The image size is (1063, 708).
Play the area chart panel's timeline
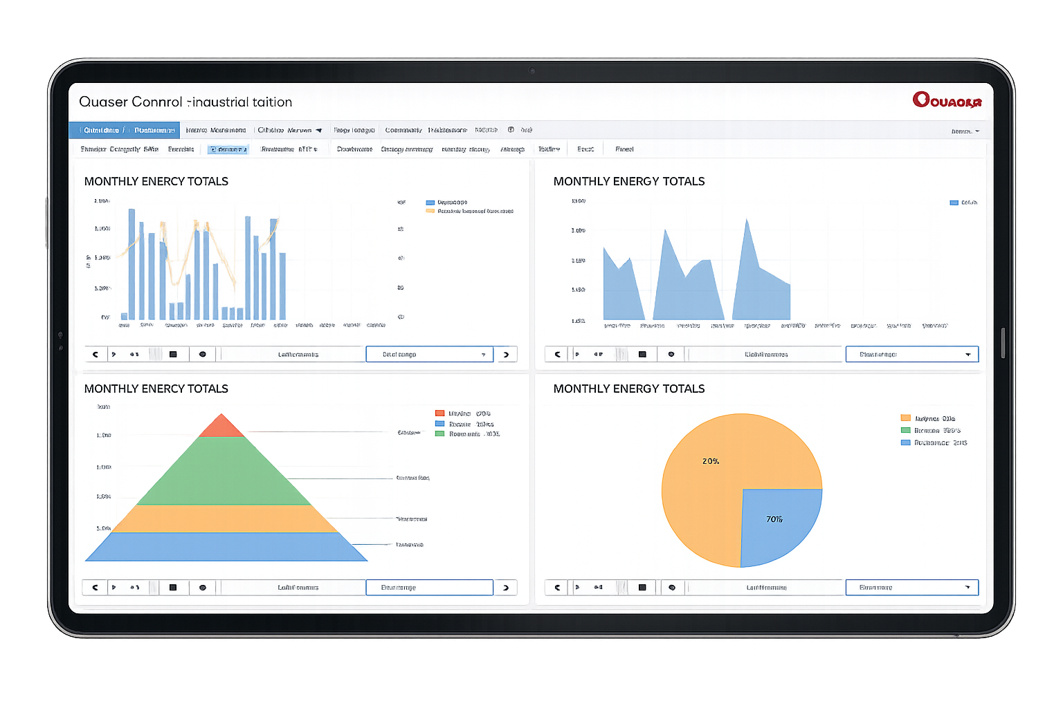point(576,354)
